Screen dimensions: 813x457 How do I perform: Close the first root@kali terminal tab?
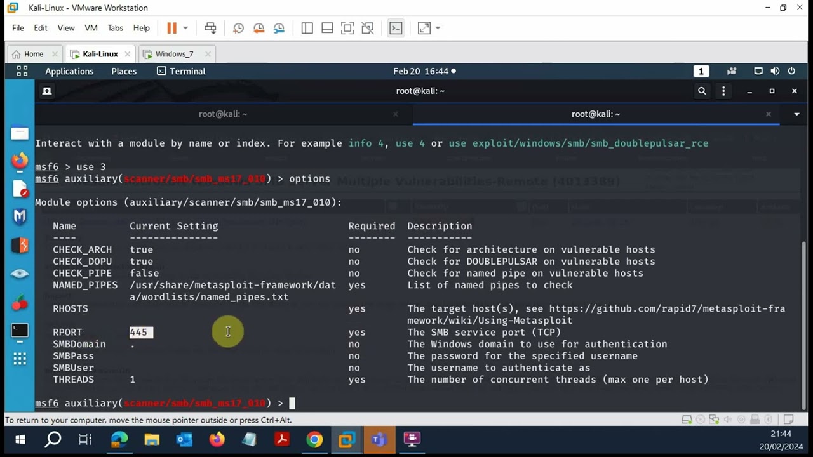396,114
